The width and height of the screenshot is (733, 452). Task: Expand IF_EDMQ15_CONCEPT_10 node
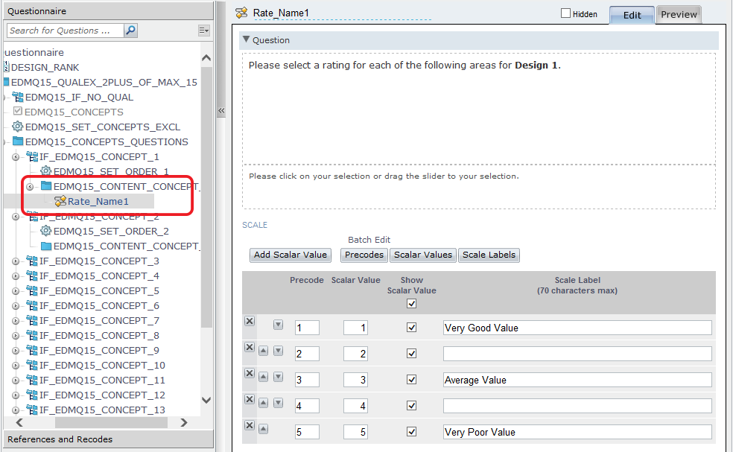click(16, 366)
